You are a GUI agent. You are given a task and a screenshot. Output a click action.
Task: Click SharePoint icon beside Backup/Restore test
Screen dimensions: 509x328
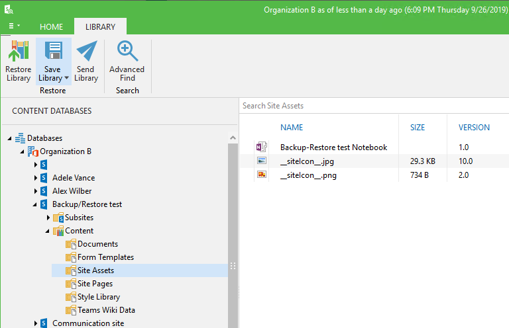coord(44,204)
